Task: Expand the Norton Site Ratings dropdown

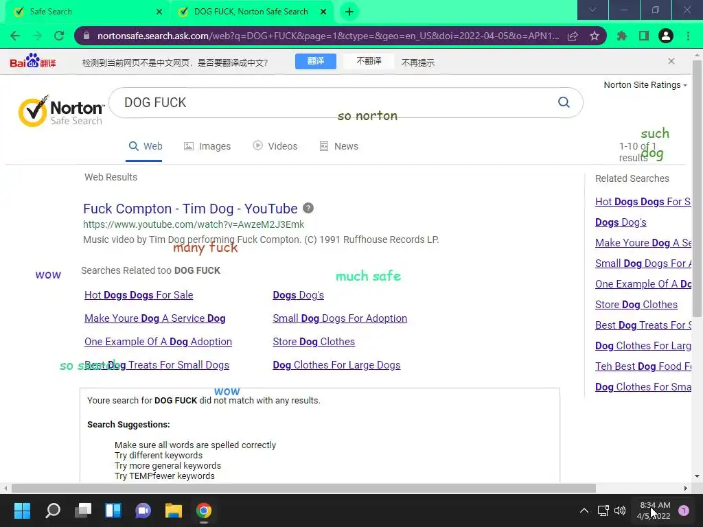Action: 645,85
